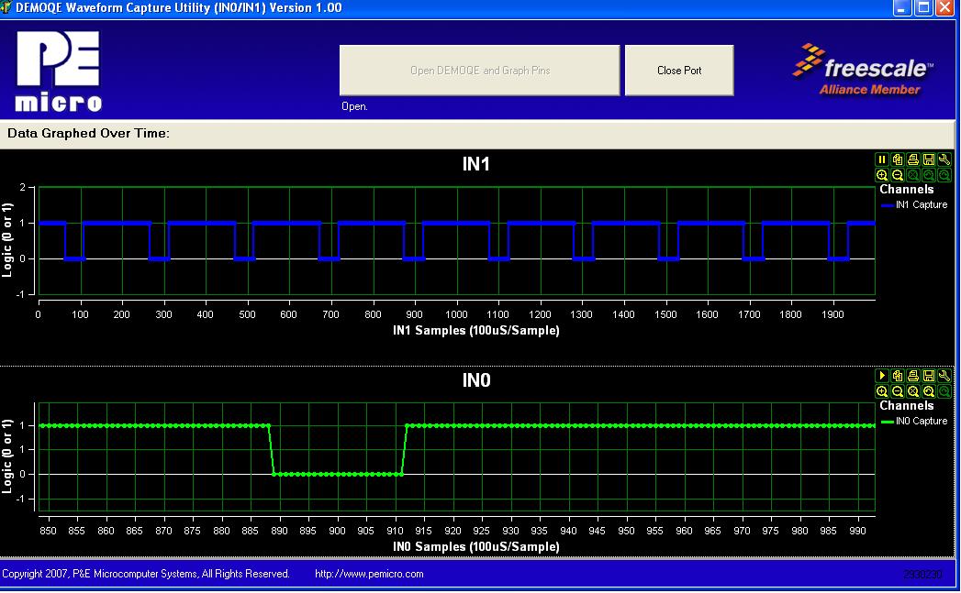Open IN1 graph settings wrench

click(944, 159)
